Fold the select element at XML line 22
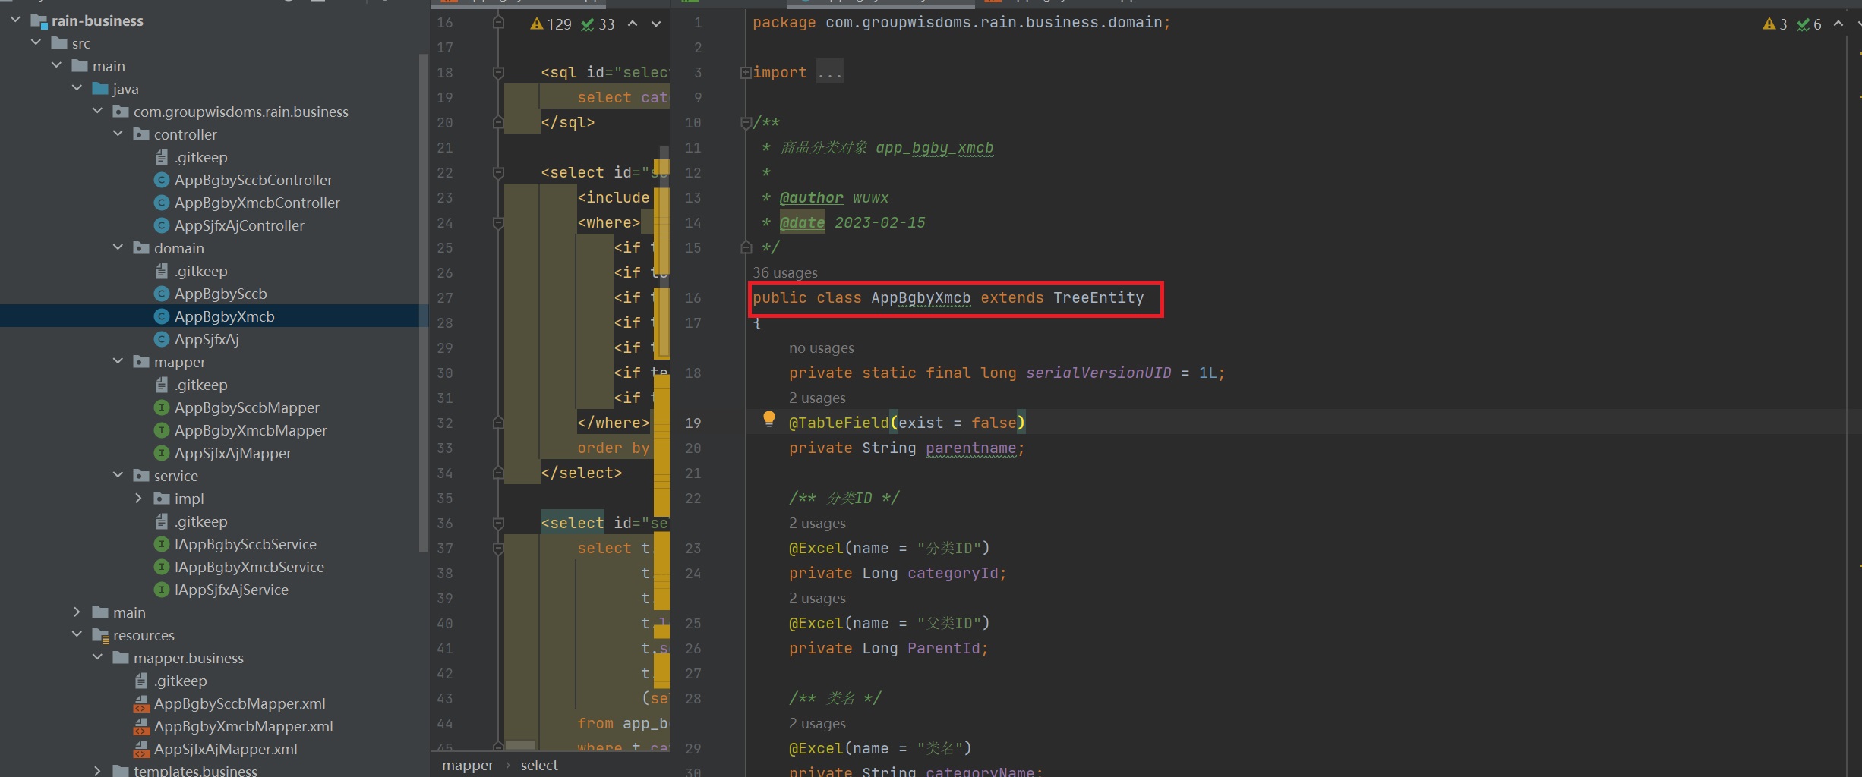The image size is (1862, 777). pyautogui.click(x=498, y=173)
